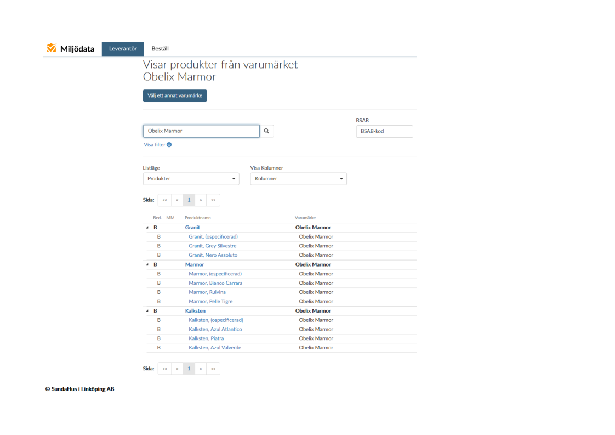Viewport: 615px width, 435px height.
Task: Open the Marmor group link
Action: point(195,264)
